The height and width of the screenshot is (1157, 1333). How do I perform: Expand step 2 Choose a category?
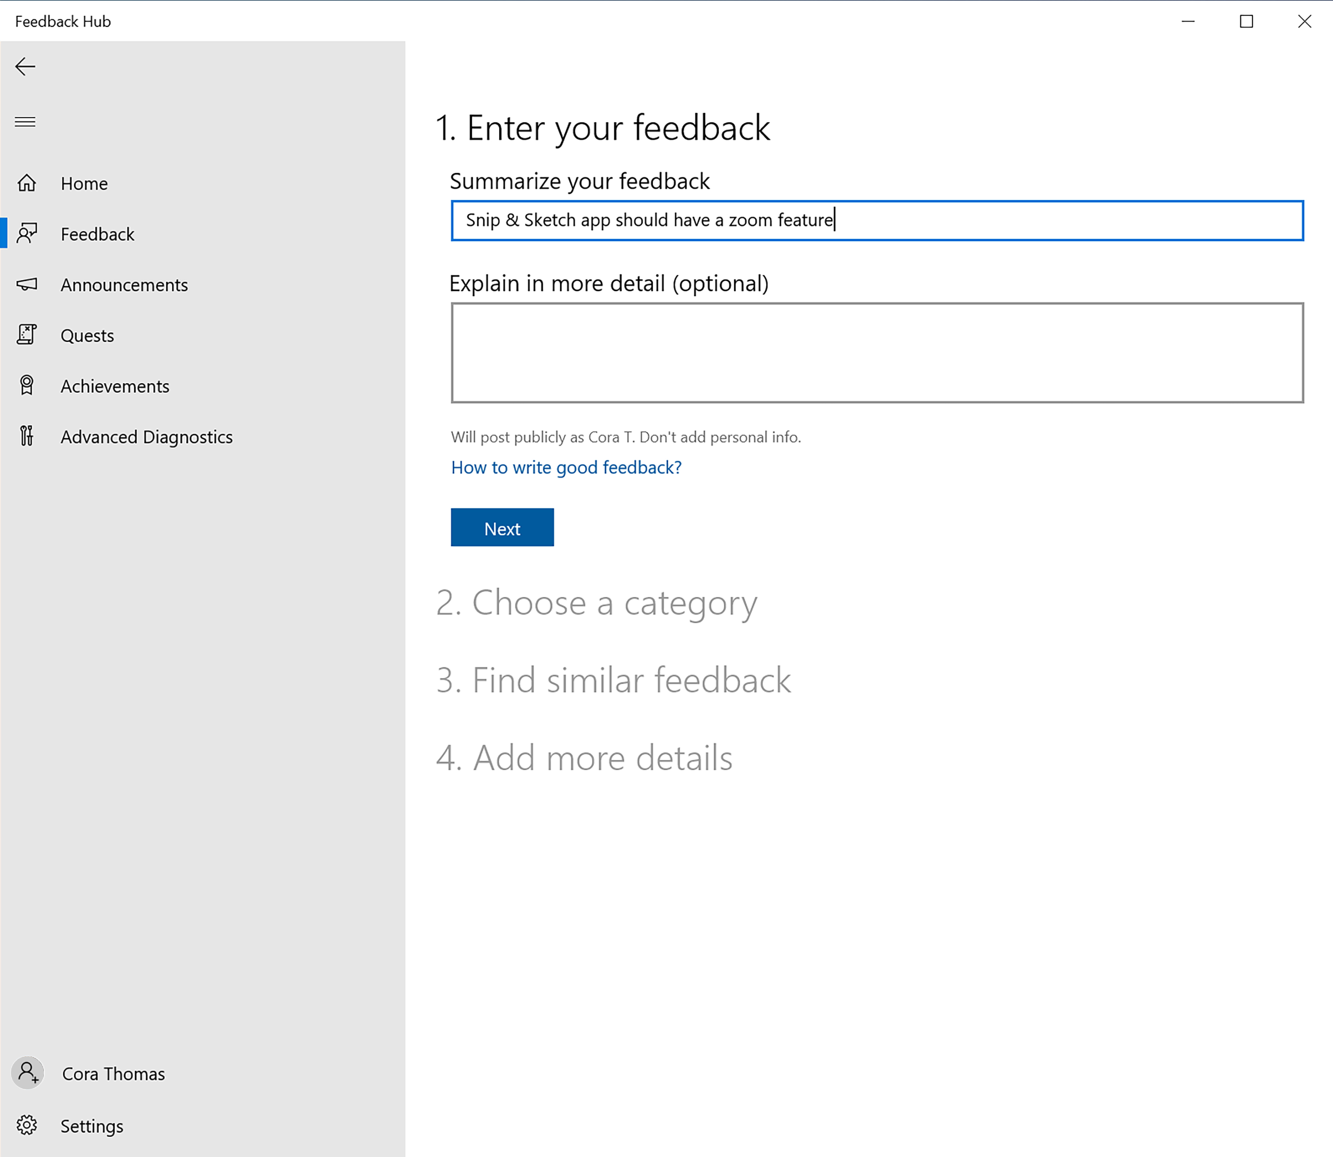[x=598, y=602]
